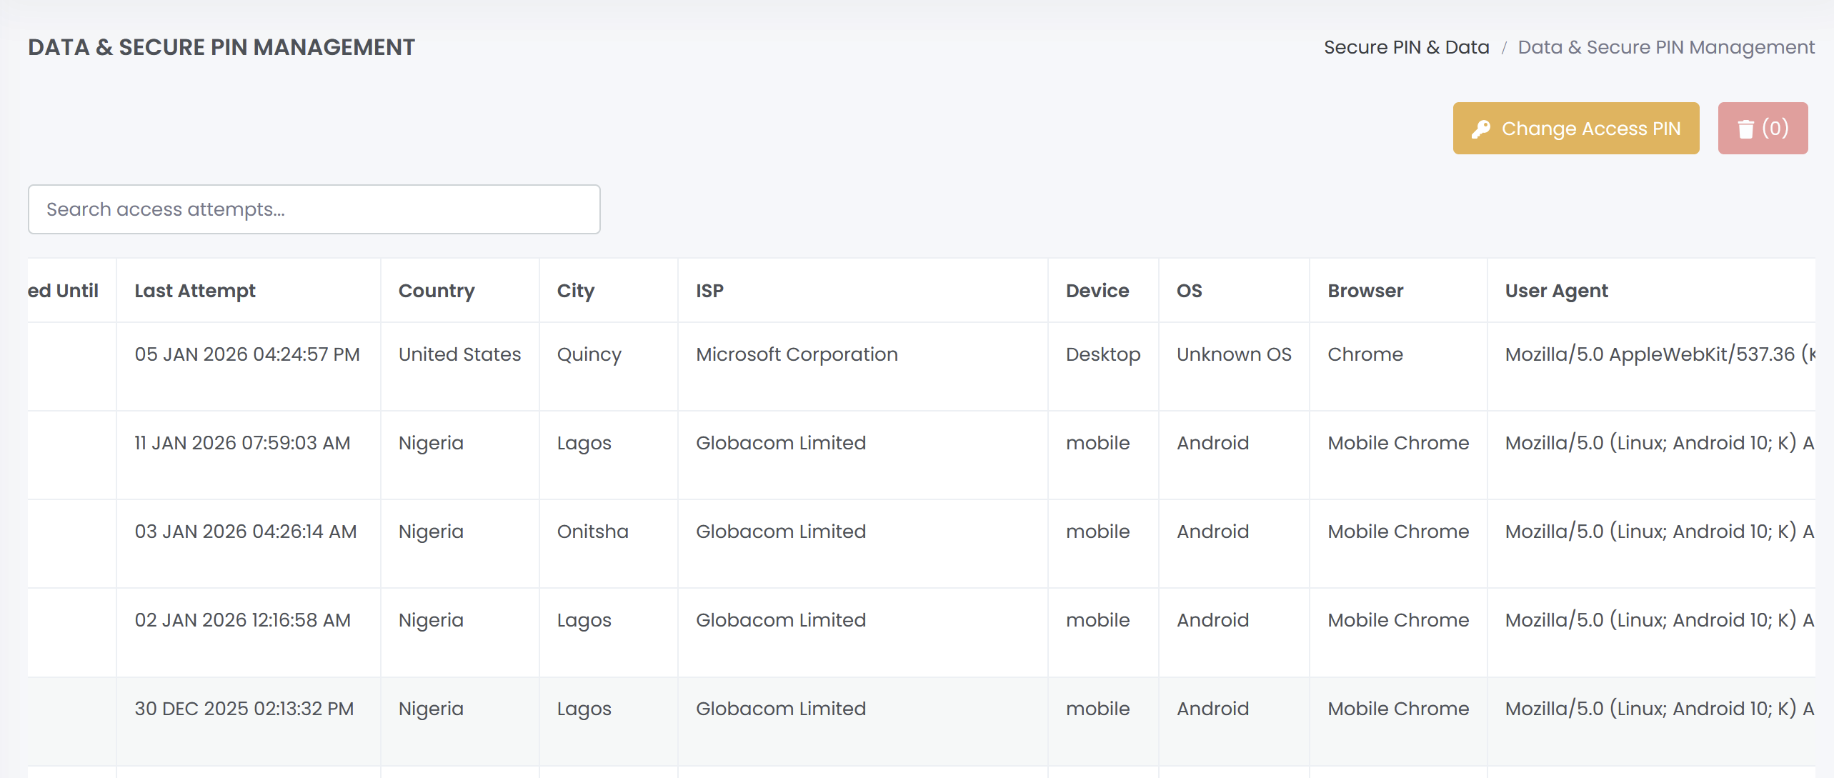Click the Change Access PIN button label
Image resolution: width=1834 pixels, height=778 pixels.
click(1590, 129)
